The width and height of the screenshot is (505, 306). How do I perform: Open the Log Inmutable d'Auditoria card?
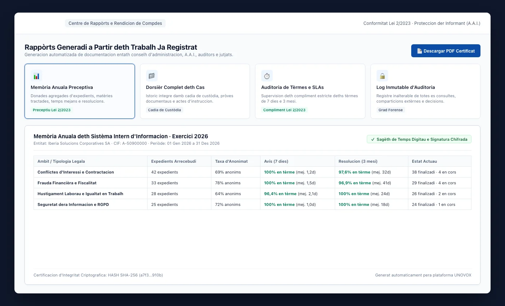coord(425,91)
